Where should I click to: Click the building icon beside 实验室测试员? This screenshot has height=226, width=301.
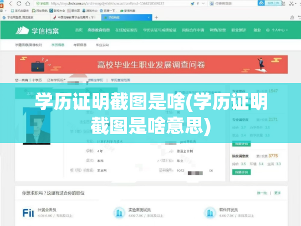tap(119, 213)
